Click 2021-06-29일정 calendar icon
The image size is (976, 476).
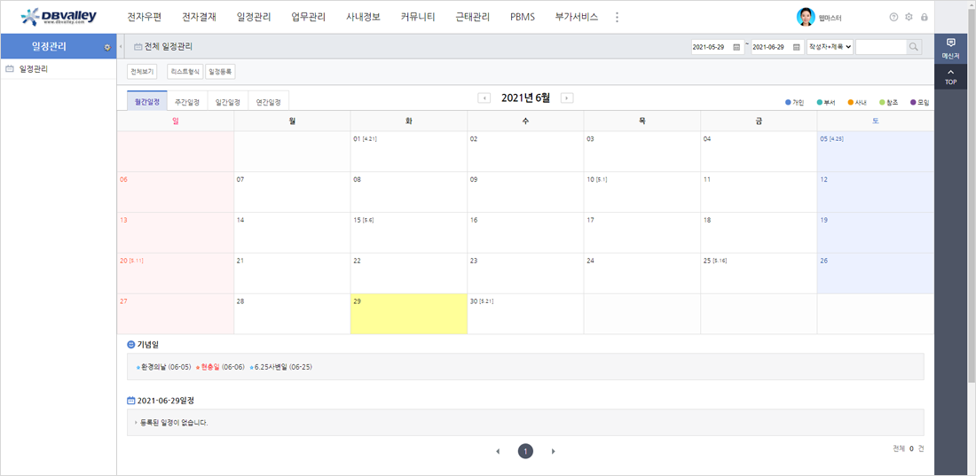click(130, 400)
